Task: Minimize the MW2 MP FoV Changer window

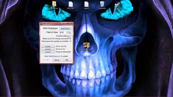Action: 62,23
